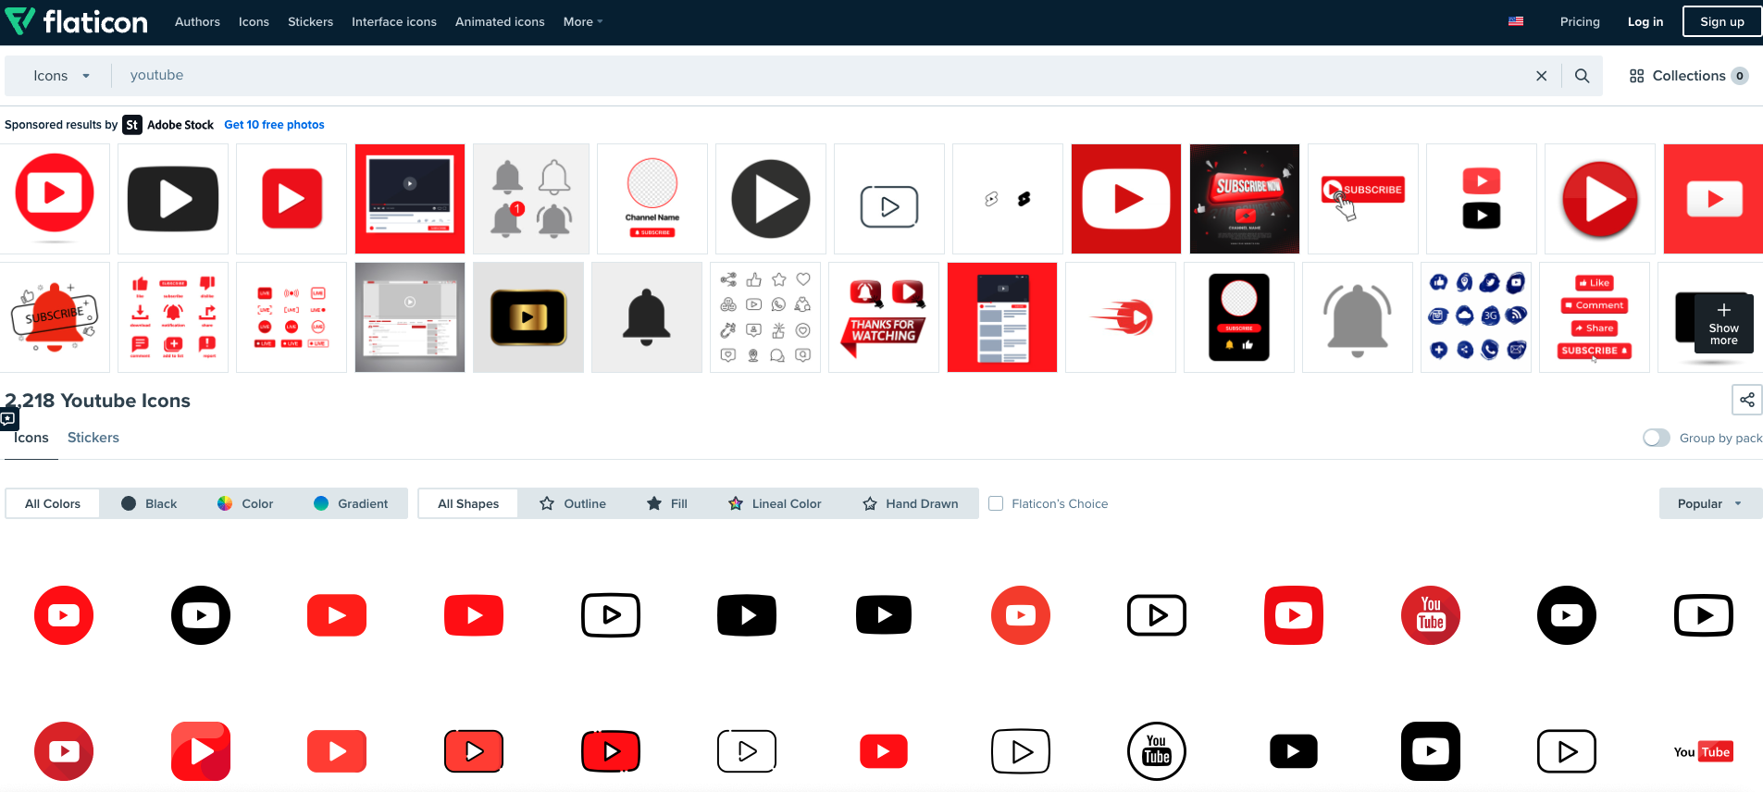Click Get 10 free photos link
Screen dimensions: 1763x792
tap(274, 125)
